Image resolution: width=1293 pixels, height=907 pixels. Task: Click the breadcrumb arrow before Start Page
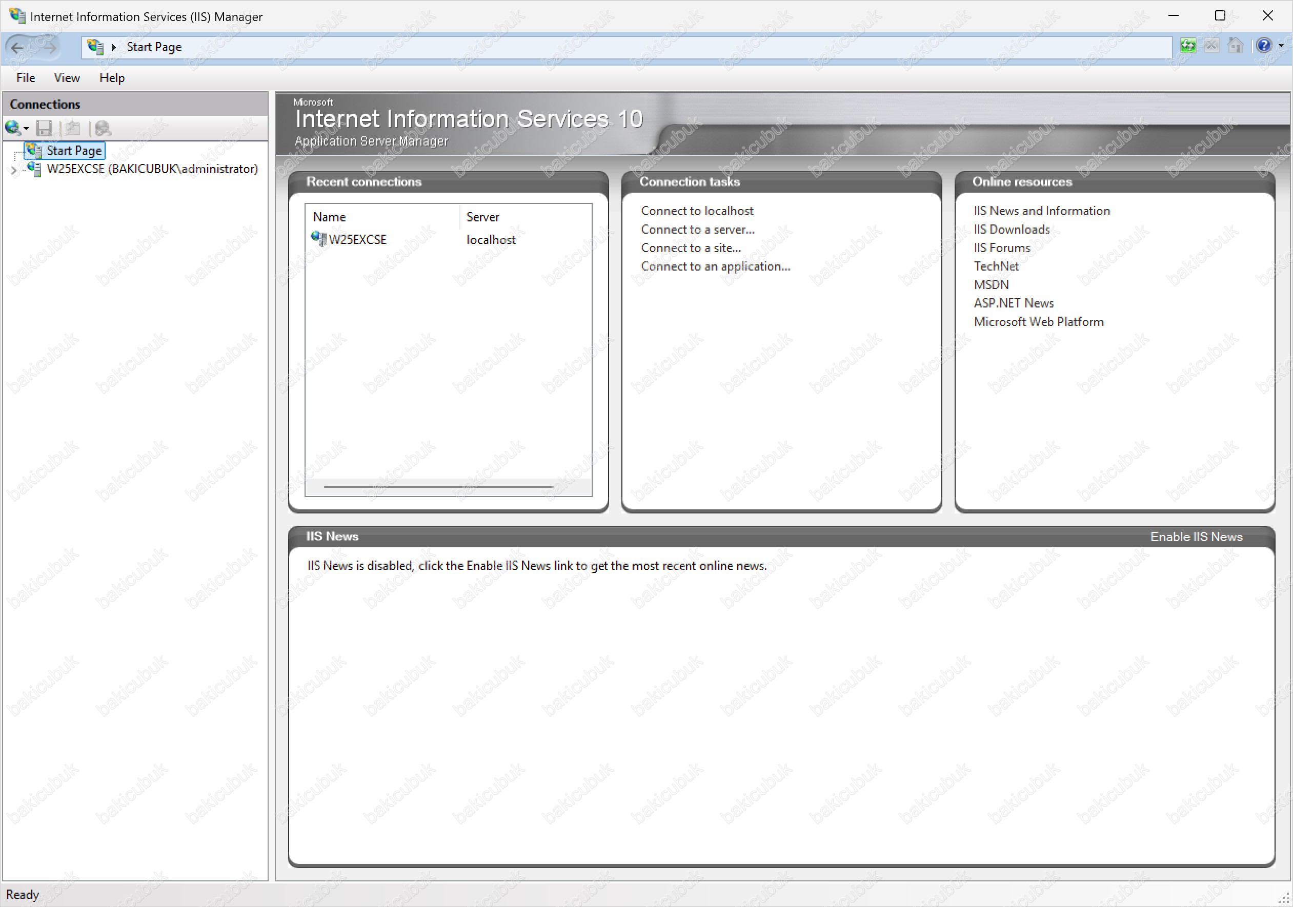(114, 47)
